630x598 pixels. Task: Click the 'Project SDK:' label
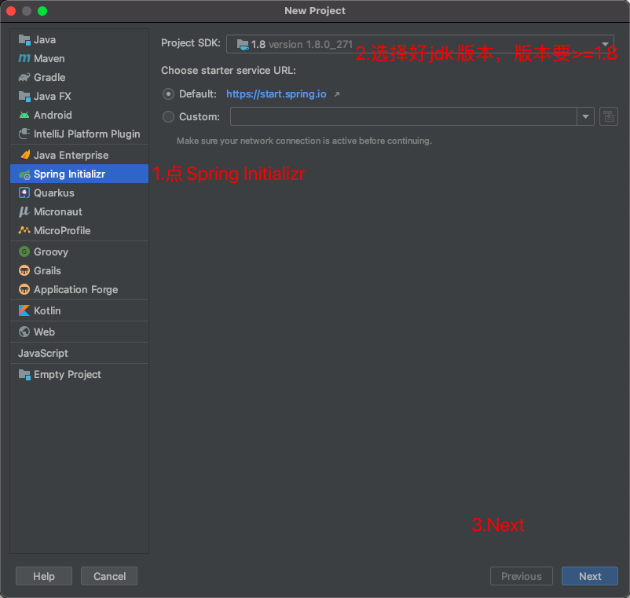coord(191,43)
